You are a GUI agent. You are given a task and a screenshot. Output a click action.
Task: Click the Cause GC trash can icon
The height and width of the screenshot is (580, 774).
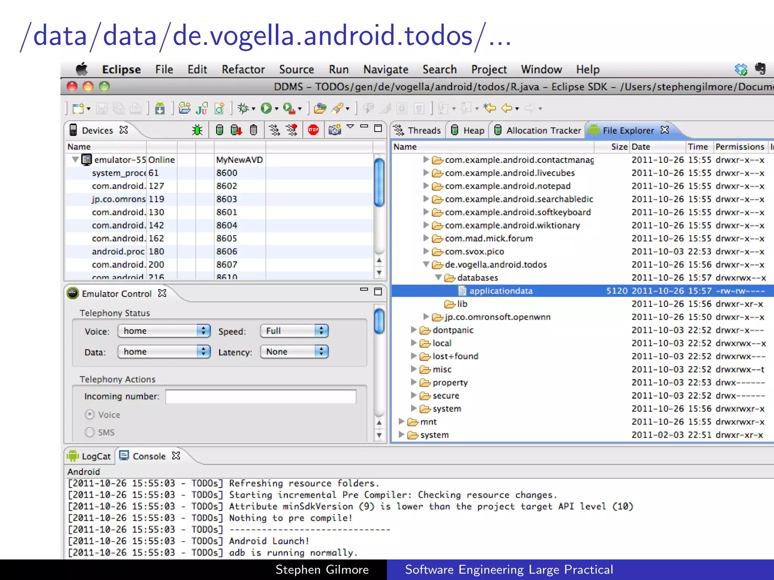(254, 130)
